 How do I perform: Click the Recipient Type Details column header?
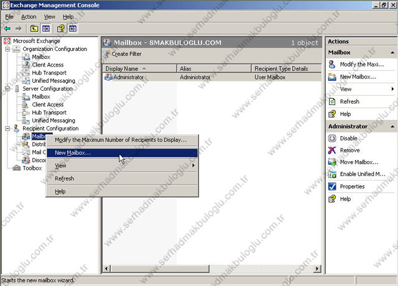click(286, 68)
